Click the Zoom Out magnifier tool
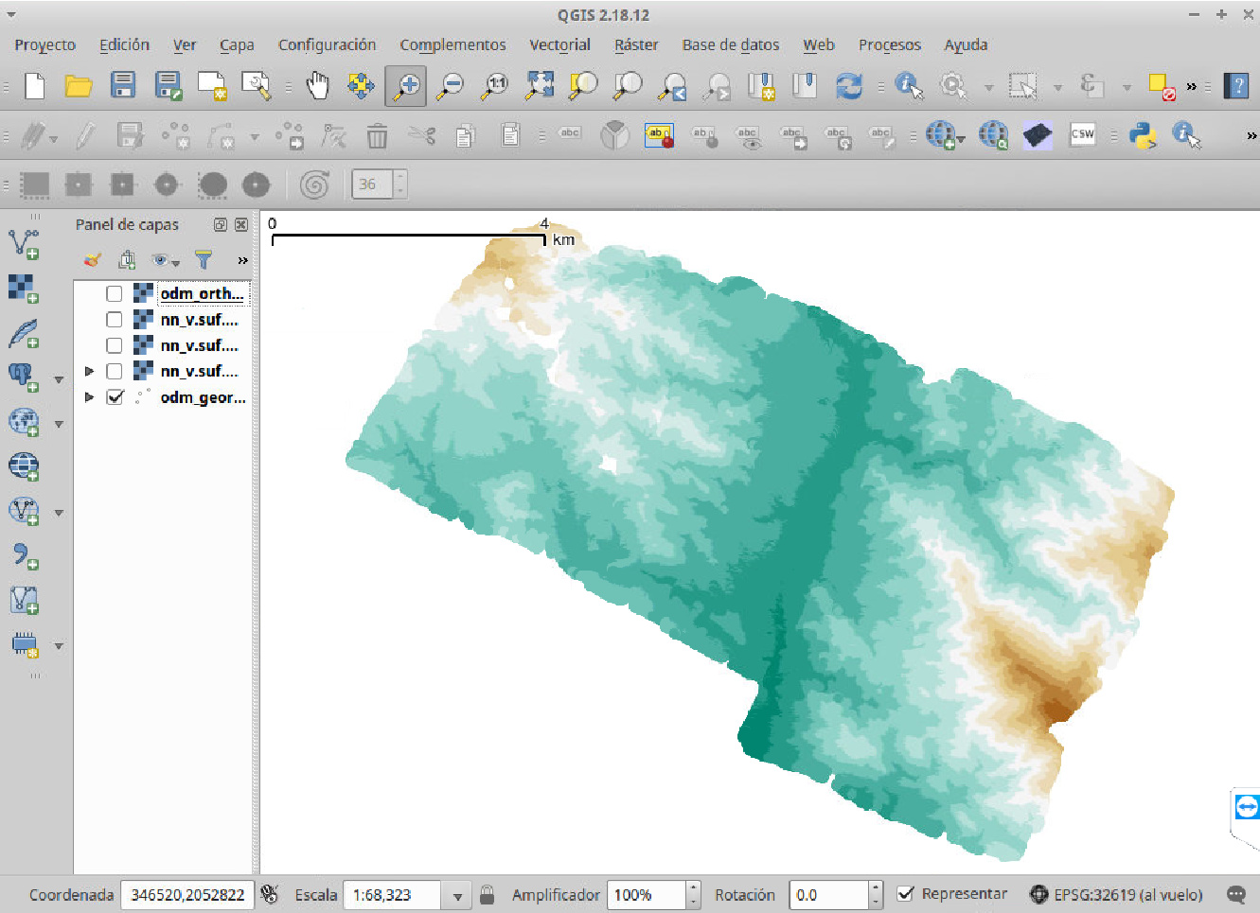The height and width of the screenshot is (913, 1260). pyautogui.click(x=450, y=86)
